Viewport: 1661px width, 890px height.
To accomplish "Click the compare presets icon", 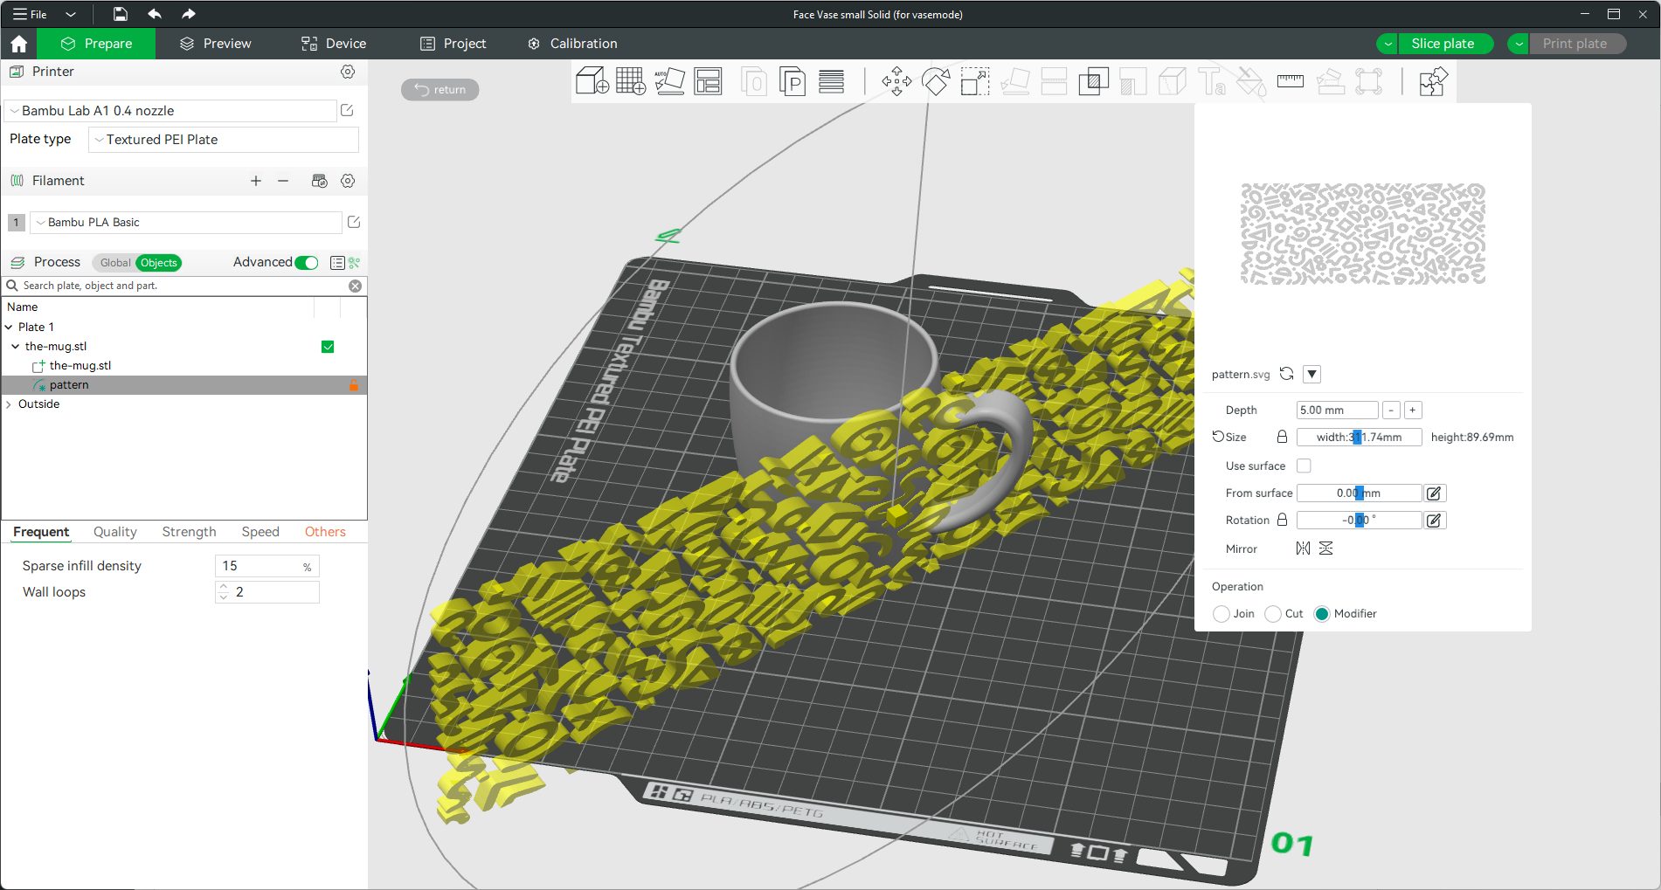I will click(355, 263).
